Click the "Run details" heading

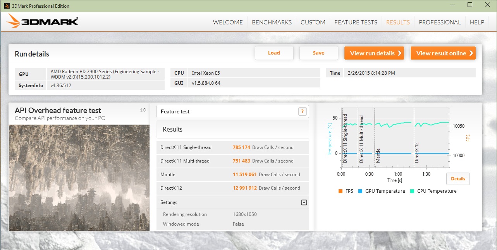coord(32,54)
